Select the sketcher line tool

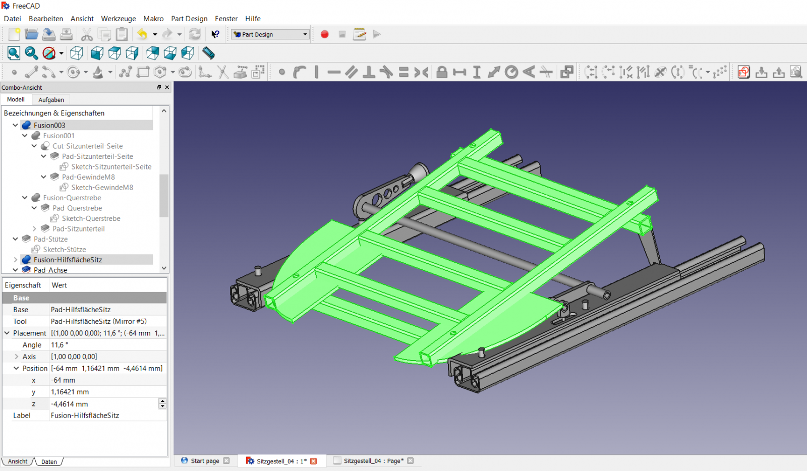point(31,72)
